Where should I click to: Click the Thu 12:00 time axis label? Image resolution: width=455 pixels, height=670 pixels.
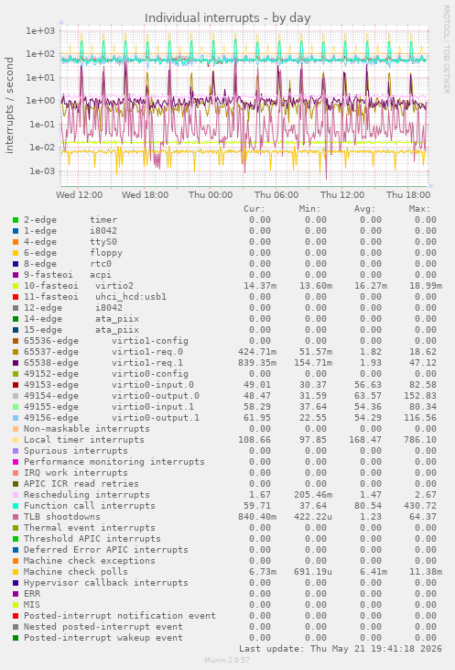[342, 195]
